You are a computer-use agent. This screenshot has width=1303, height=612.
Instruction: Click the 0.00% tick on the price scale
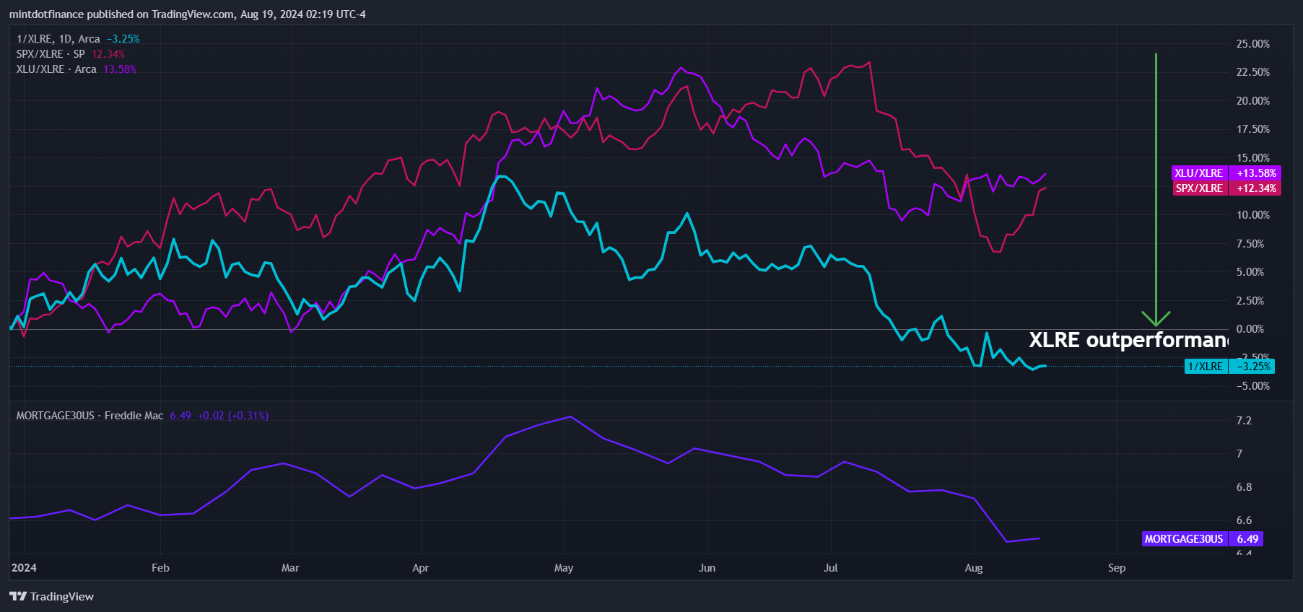tap(1250, 329)
